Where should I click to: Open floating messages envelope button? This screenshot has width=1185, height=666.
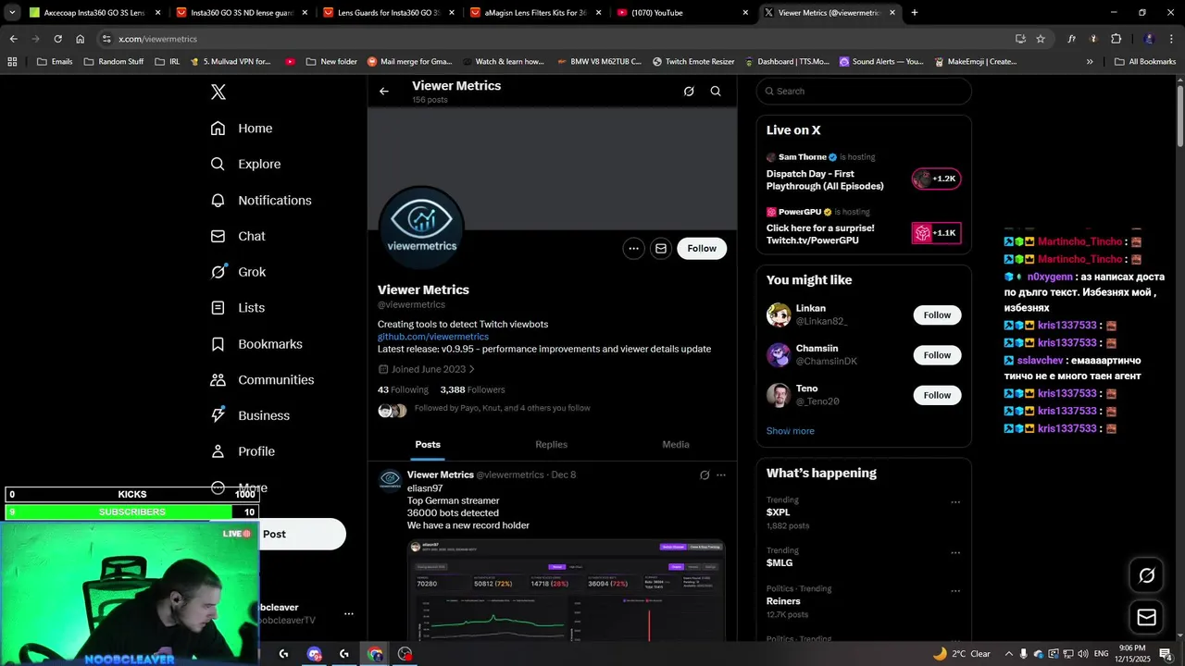tap(1147, 617)
